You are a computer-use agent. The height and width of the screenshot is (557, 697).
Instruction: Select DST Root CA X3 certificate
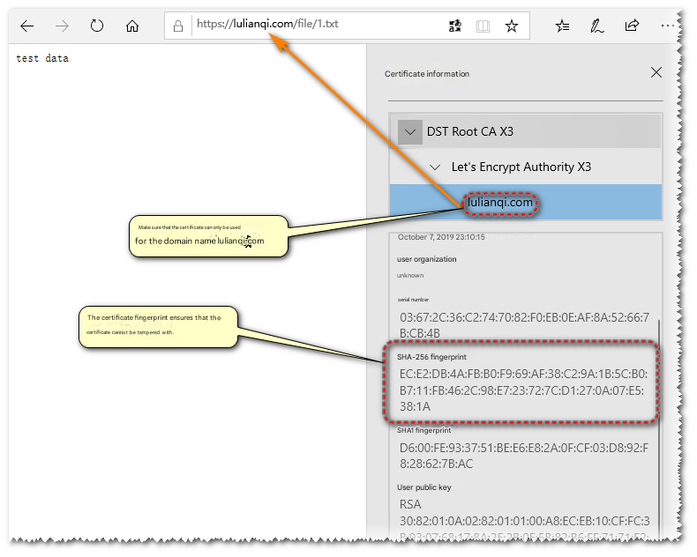[526, 131]
